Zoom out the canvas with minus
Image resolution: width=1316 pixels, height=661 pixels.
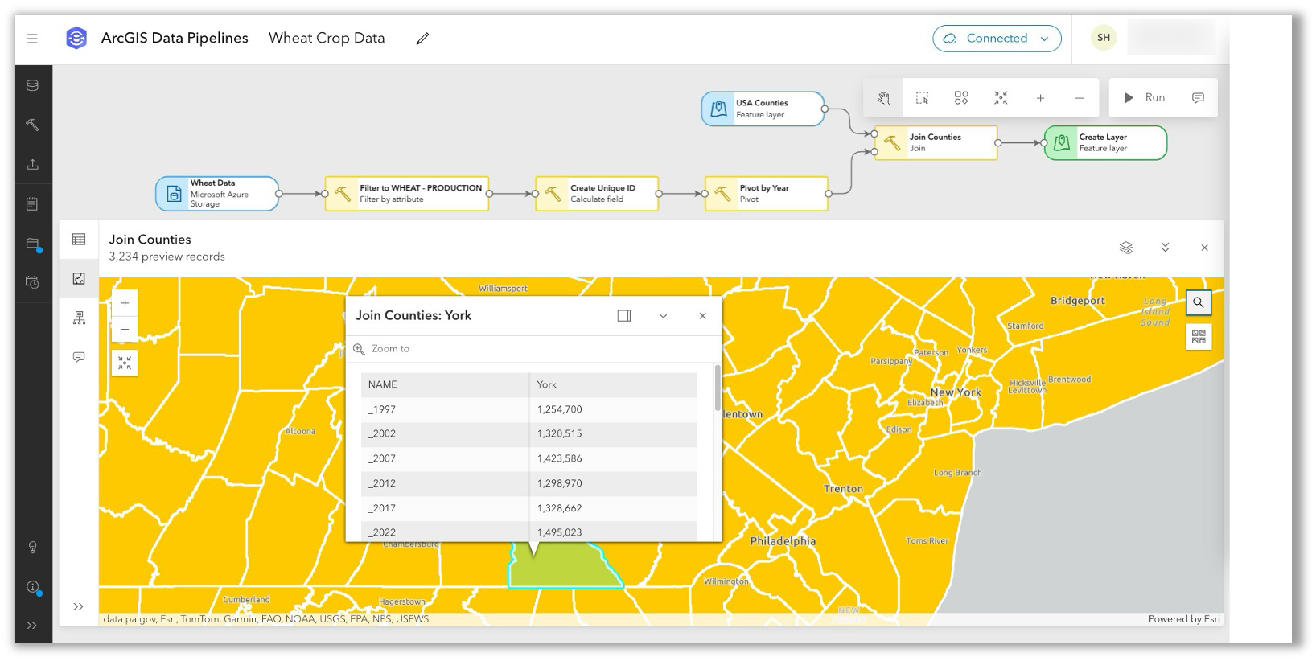click(x=1080, y=97)
